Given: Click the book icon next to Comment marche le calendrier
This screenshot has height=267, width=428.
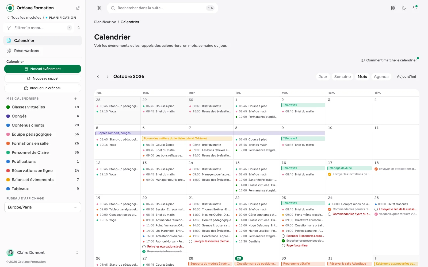Looking at the screenshot, I should coord(363,60).
